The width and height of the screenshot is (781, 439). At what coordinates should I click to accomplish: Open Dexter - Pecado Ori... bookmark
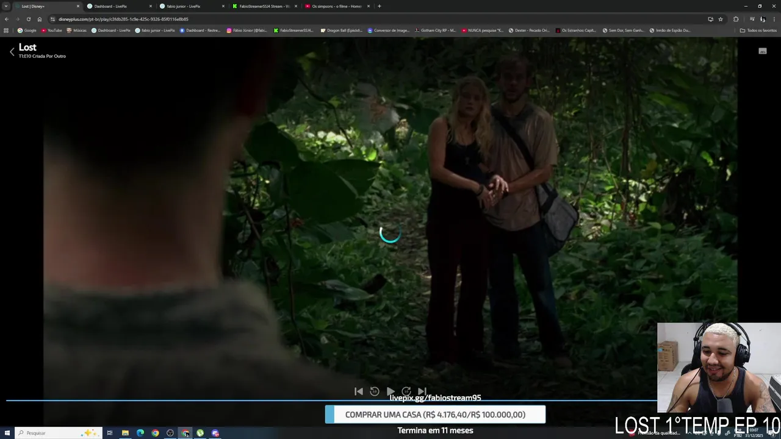[529, 30]
